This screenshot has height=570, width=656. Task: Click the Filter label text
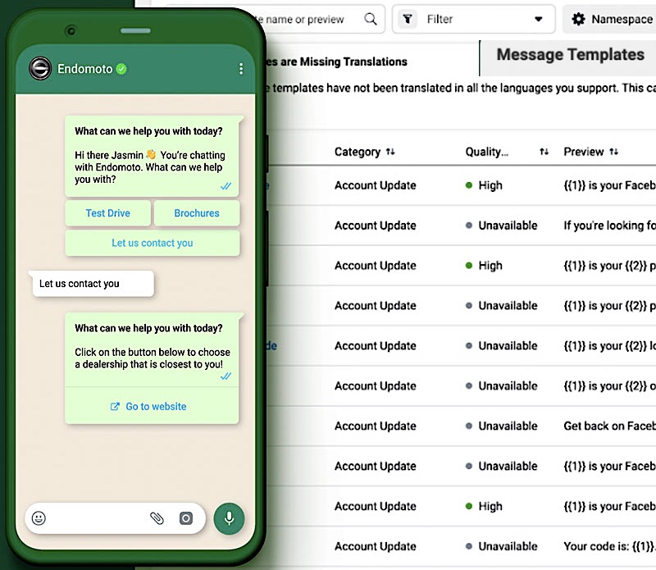click(440, 19)
